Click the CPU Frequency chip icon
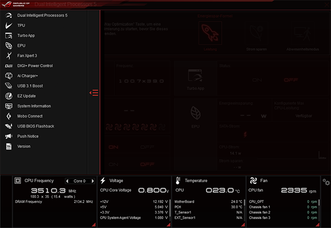Viewport: 331px width, 228px height. click(18, 181)
